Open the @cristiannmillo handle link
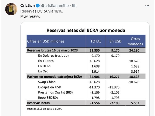This screenshot has width=155, height=116. (55, 6)
